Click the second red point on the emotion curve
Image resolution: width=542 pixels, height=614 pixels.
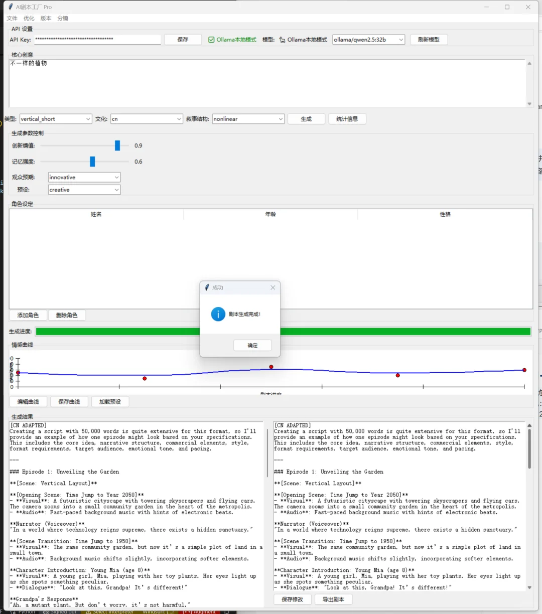pyautogui.click(x=145, y=378)
